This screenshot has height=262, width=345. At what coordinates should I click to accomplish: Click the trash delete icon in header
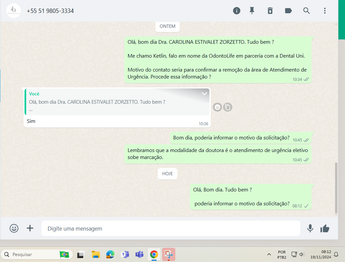click(x=270, y=11)
